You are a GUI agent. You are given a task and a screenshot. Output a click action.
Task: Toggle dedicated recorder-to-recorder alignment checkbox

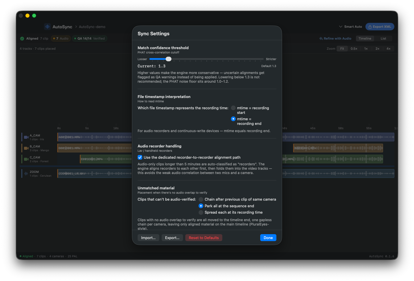coord(140,157)
